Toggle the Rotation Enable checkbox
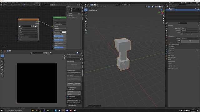The height and width of the screenshot is (112, 200). tap(68, 97)
